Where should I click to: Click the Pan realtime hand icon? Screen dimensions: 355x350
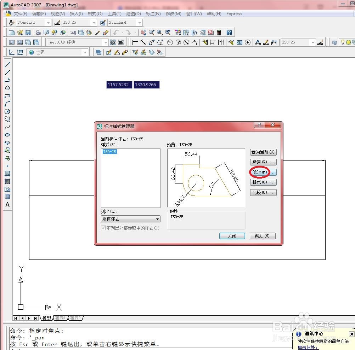tap(143, 33)
